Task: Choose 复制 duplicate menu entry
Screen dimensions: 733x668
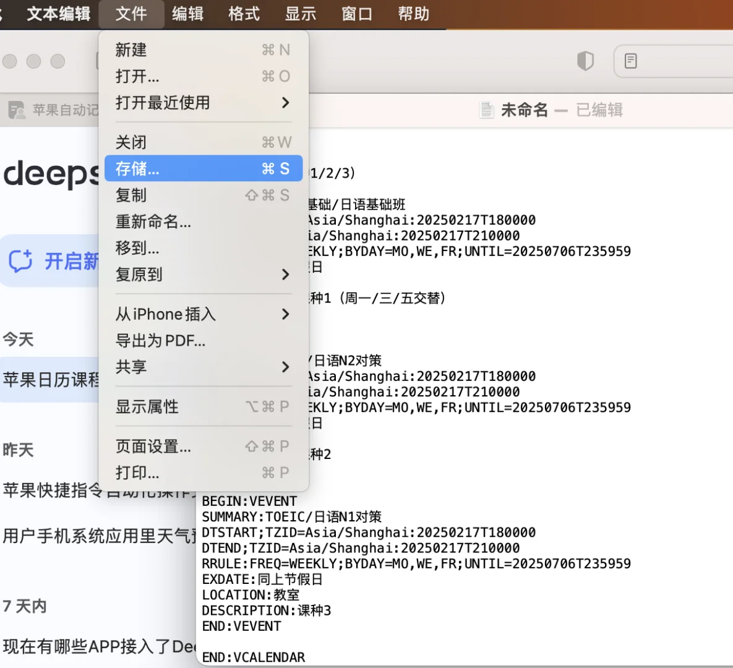Action: pos(204,195)
